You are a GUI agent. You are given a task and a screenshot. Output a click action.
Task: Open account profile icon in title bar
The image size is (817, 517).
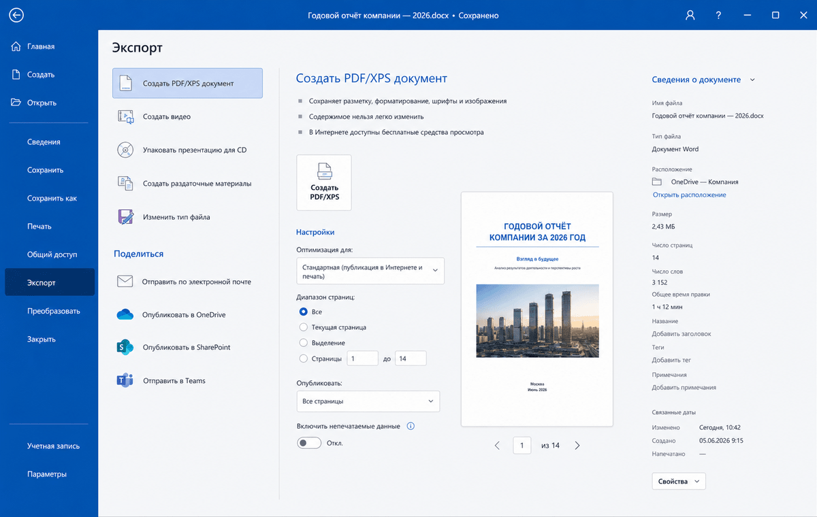pos(690,15)
